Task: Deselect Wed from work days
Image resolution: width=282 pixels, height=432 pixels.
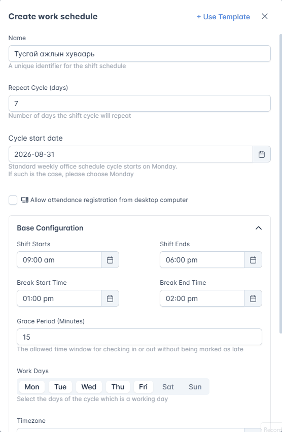Action: (89, 387)
